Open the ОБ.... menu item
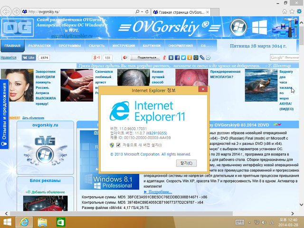This screenshot has height=228, width=304. pyautogui.click(x=207, y=46)
